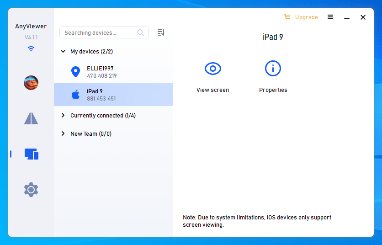
Task: Select the ELLIE1997 device entry
Action: 113,72
